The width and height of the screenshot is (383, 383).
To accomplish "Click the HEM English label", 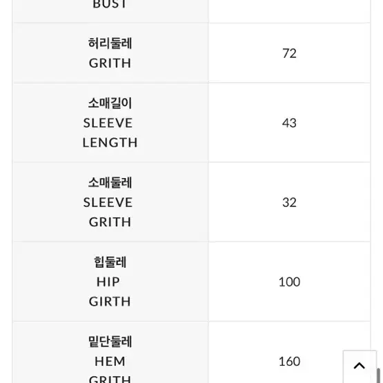I will 110,361.
